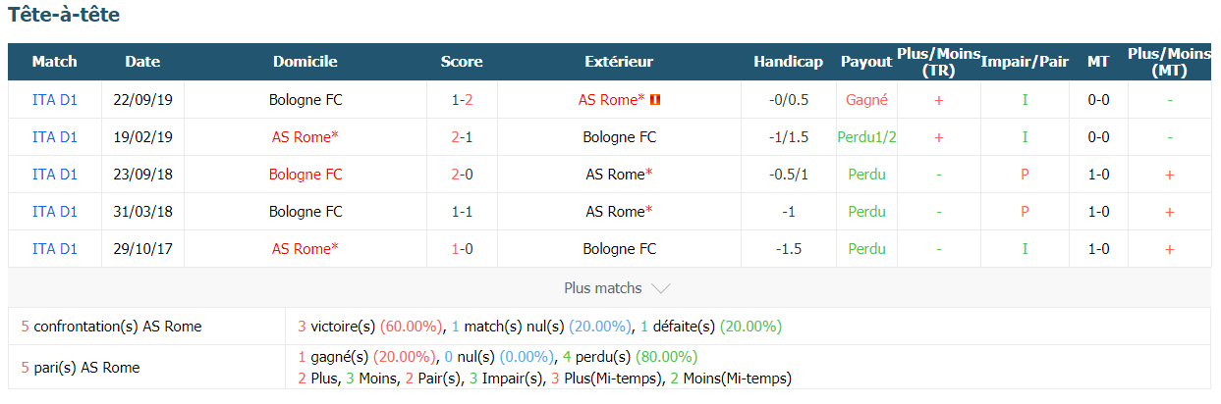Click the Perdu1/2 payout cell
Screen dimensions: 1221x404
pos(866,137)
